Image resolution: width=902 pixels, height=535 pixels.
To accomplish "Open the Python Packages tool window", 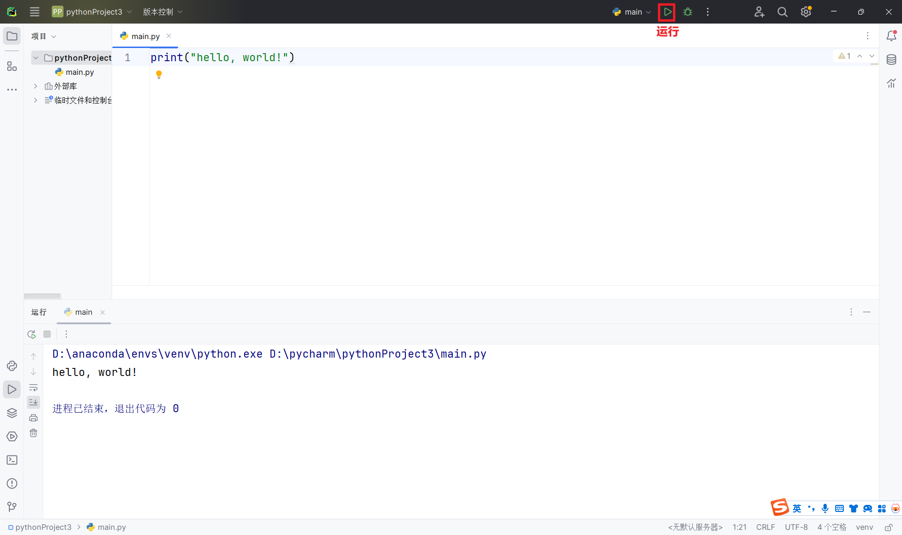I will 12,366.
